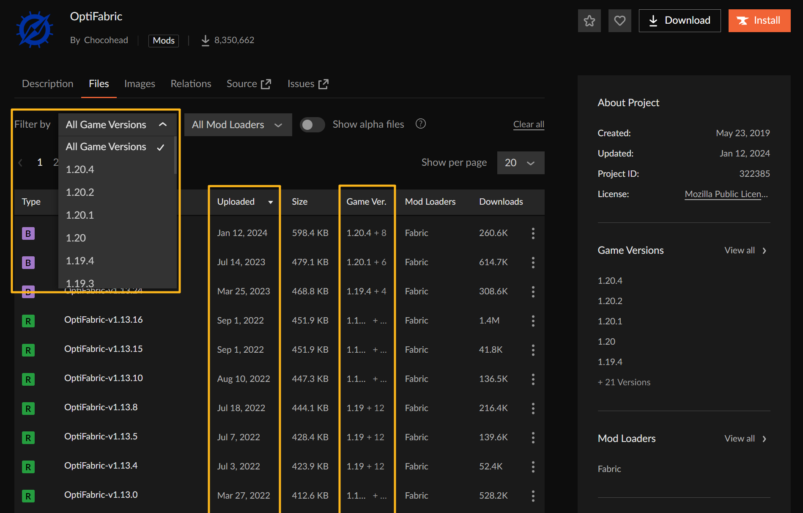This screenshot has width=803, height=513.
Task: Open the OptiFabric-v1.13.16 file
Action: 104,320
